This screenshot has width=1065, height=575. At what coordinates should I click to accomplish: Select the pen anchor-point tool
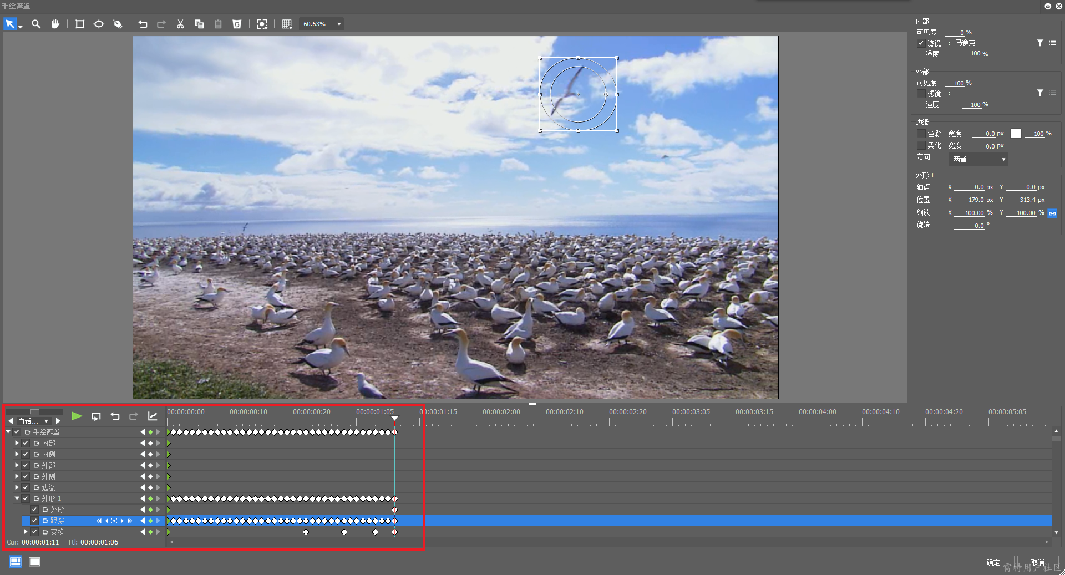click(x=118, y=24)
